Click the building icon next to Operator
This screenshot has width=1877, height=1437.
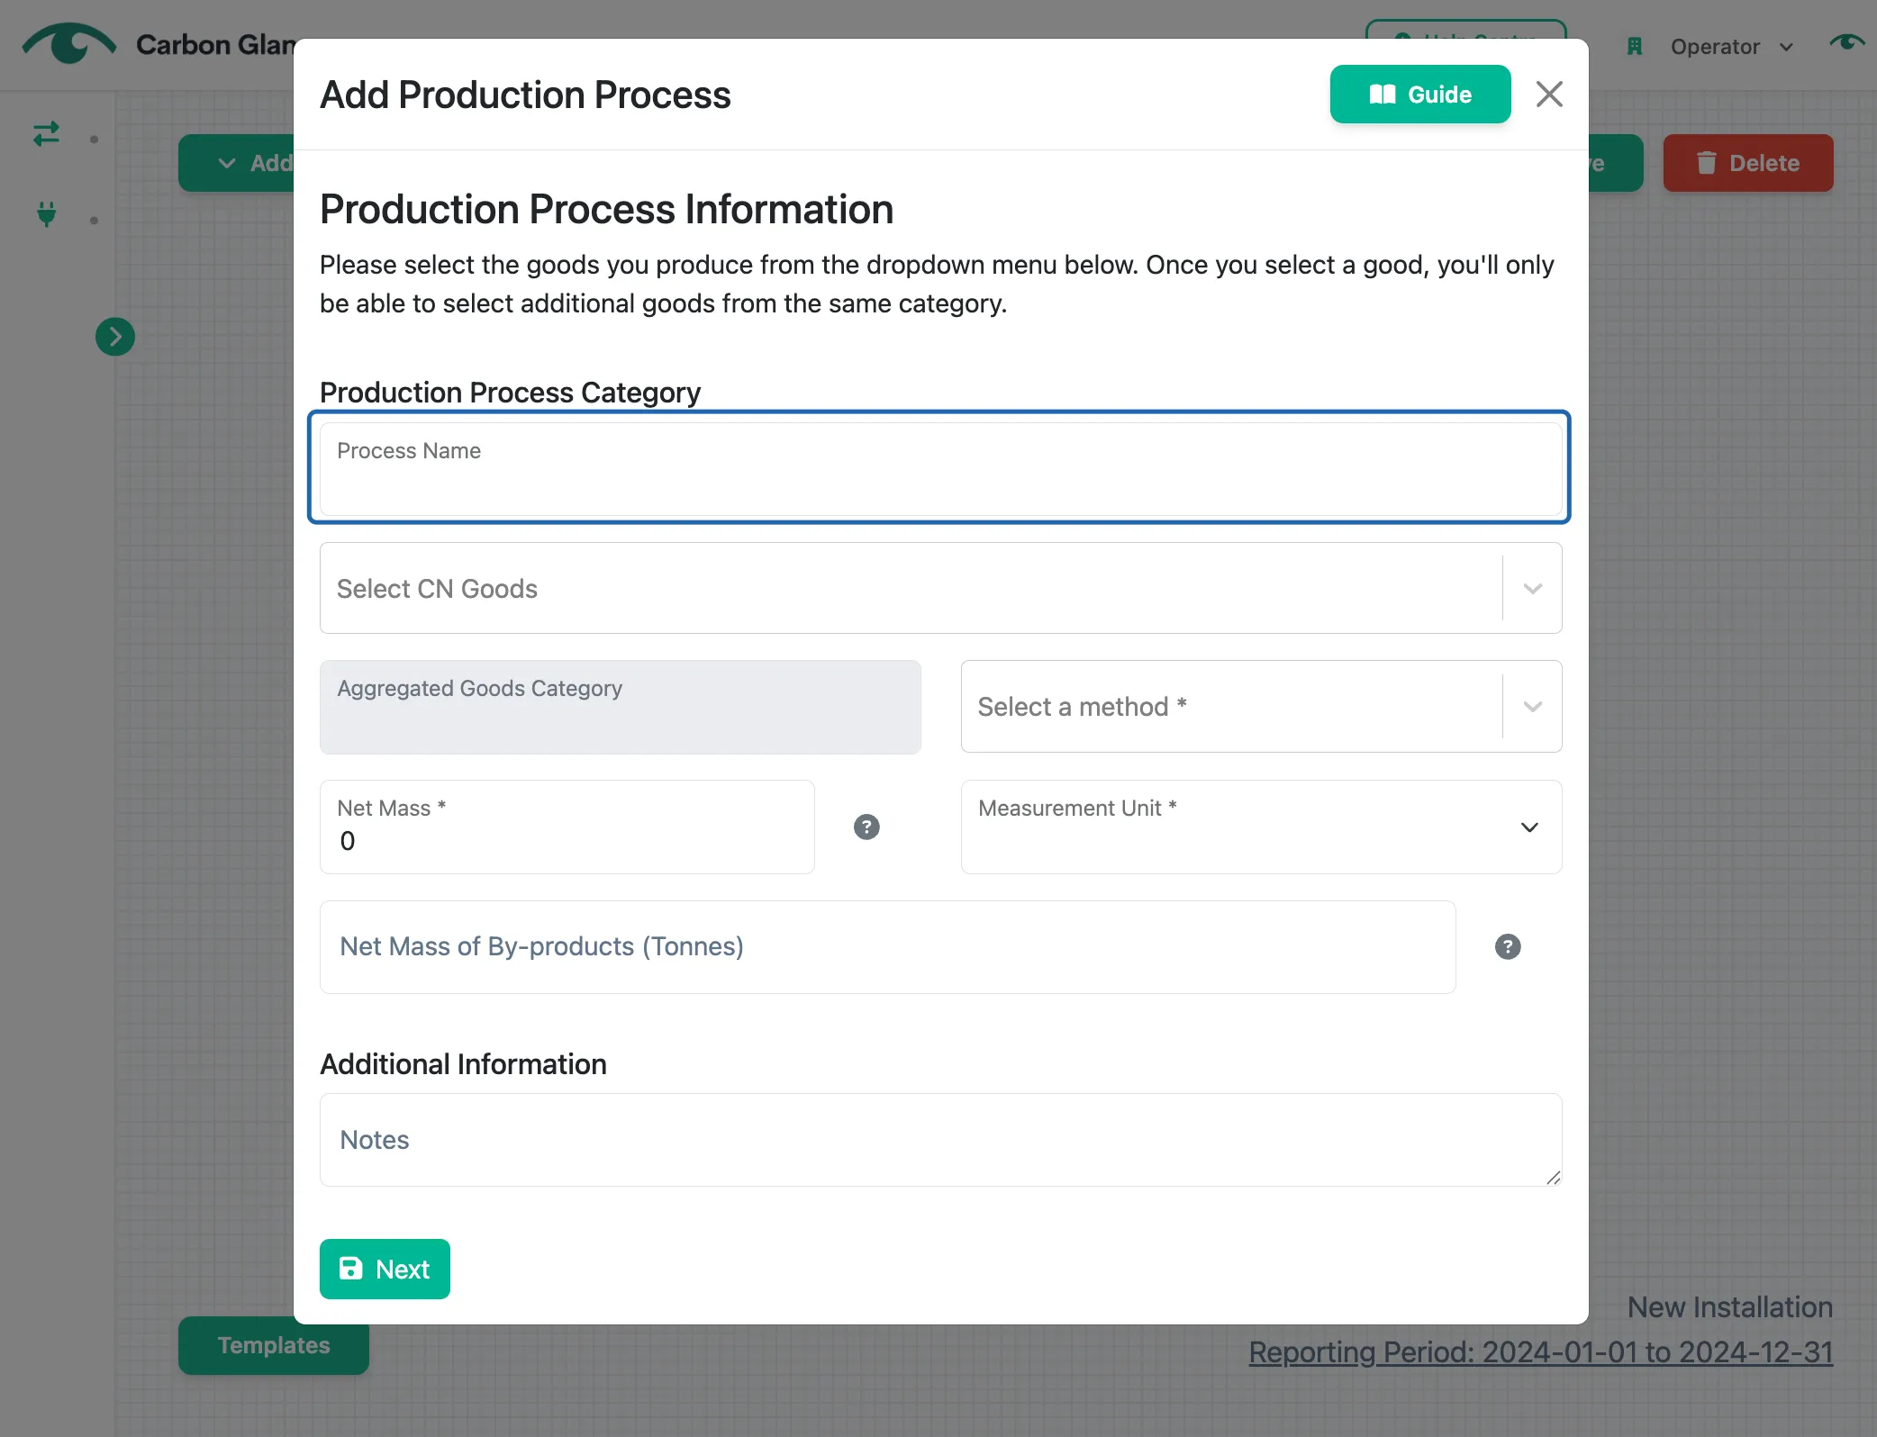click(x=1635, y=47)
